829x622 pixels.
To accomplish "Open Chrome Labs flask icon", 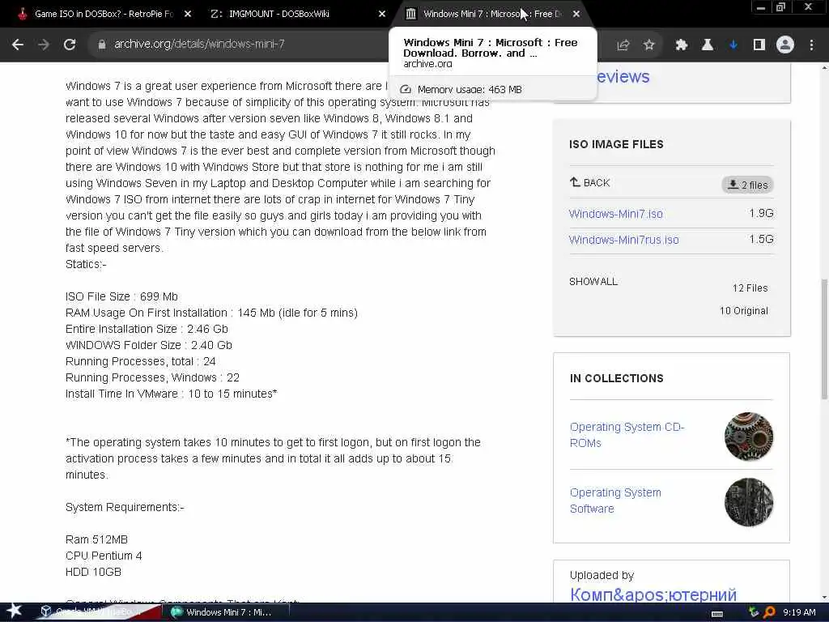I will pyautogui.click(x=708, y=45).
